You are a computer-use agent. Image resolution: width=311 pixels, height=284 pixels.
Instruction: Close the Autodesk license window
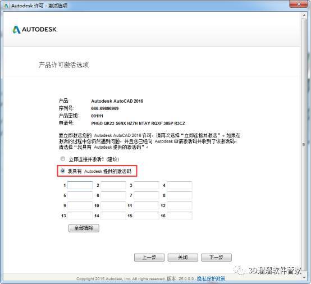click(299, 4)
